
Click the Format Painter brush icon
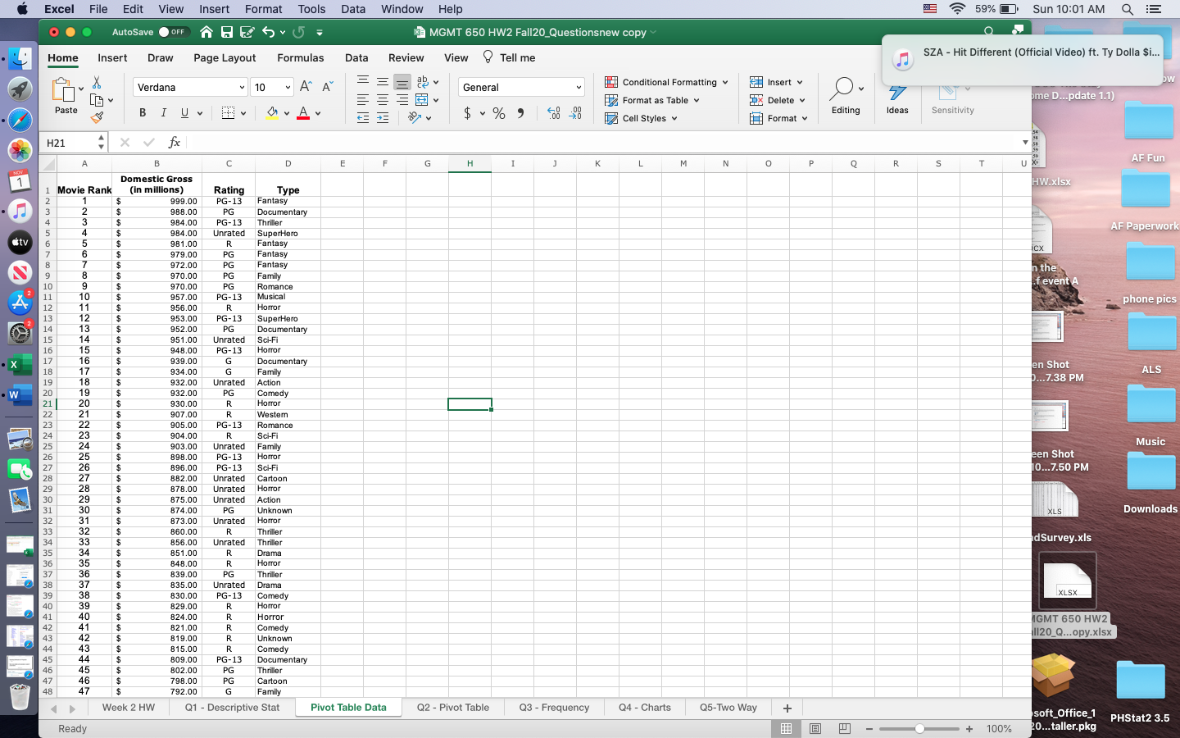point(97,117)
